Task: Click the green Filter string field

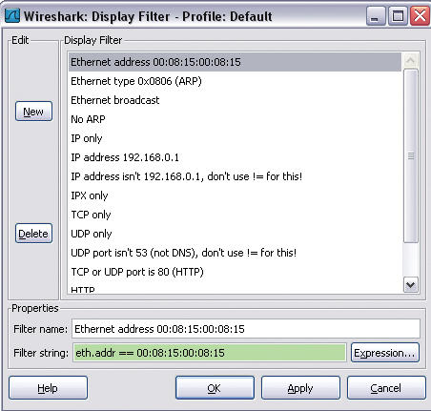Action: click(210, 353)
